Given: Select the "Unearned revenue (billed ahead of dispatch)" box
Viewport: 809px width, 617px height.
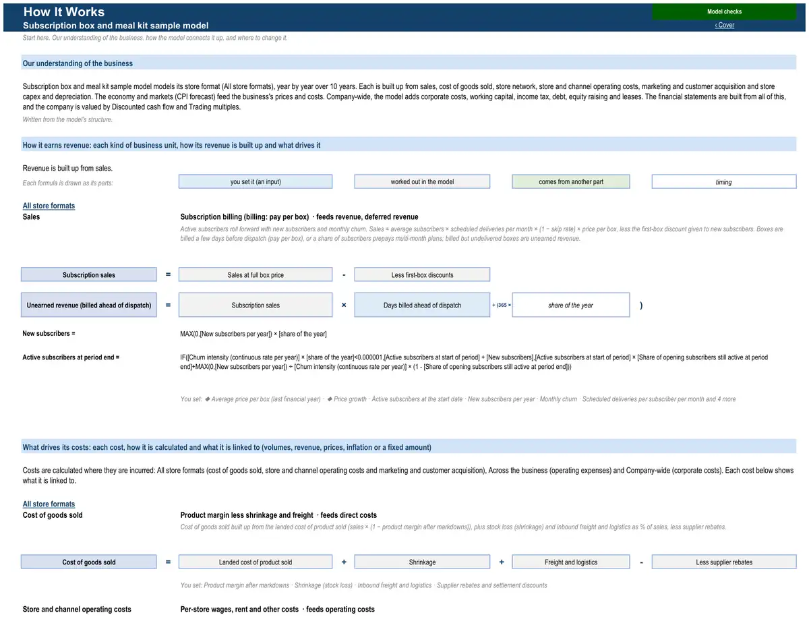Looking at the screenshot, I should click(x=89, y=305).
